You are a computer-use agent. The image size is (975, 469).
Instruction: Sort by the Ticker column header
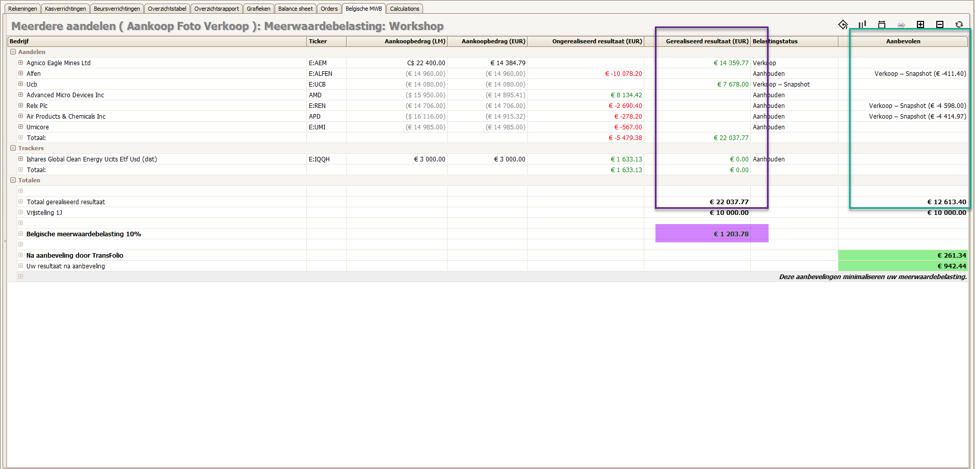[326, 41]
